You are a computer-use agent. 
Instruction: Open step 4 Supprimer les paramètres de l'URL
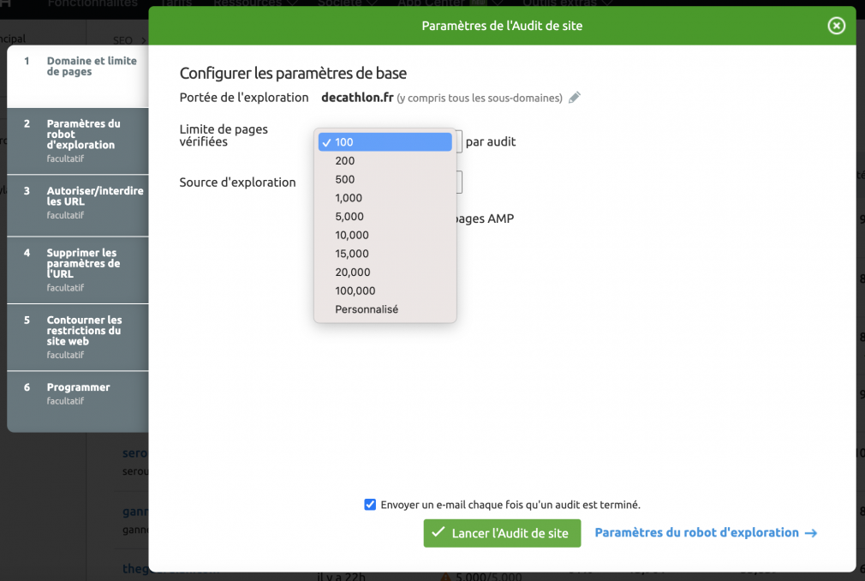pos(78,270)
